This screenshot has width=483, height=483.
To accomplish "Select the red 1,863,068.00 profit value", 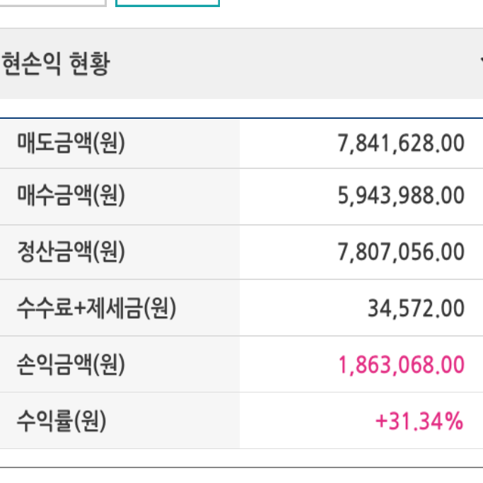I will tap(401, 365).
